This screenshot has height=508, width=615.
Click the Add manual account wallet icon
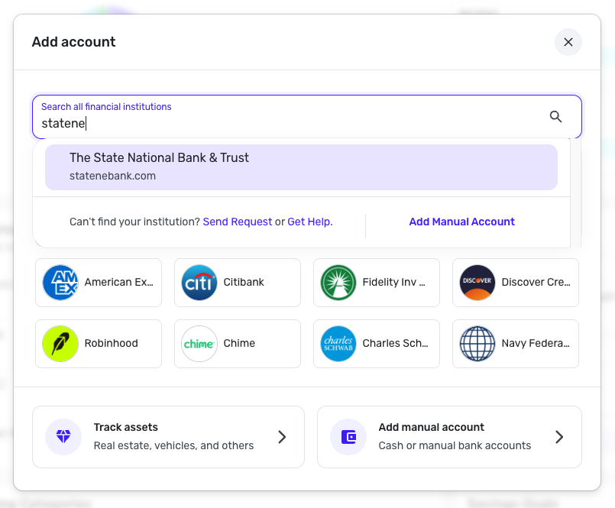click(348, 437)
